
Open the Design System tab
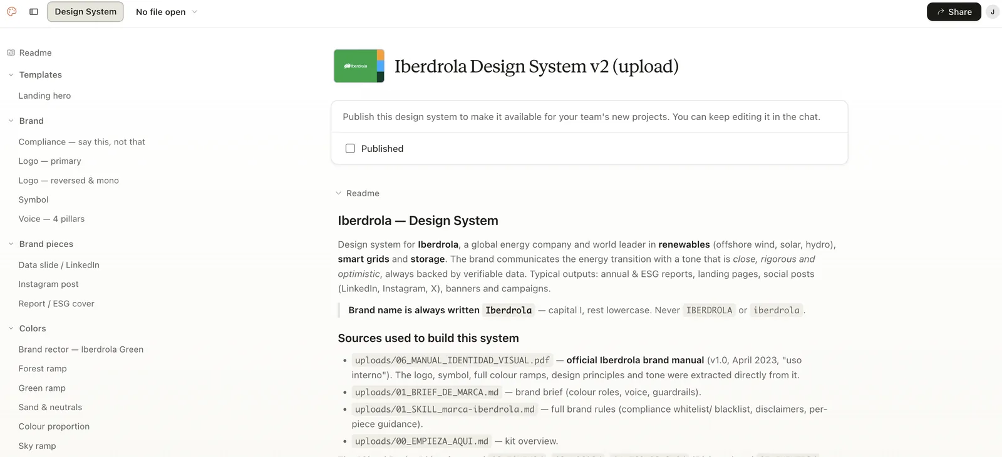(85, 11)
